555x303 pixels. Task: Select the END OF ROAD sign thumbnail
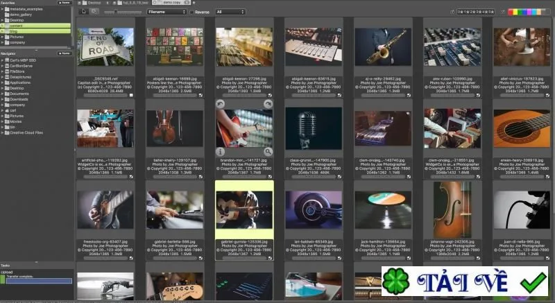pyautogui.click(x=105, y=46)
